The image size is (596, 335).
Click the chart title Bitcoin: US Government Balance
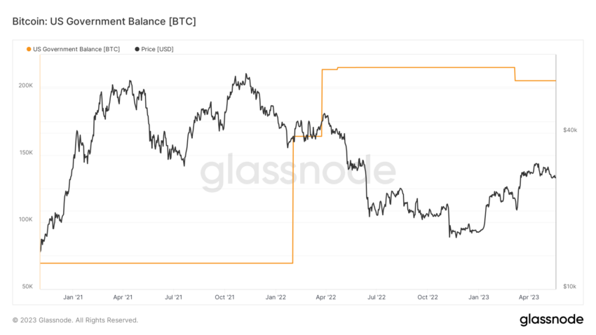104,21
